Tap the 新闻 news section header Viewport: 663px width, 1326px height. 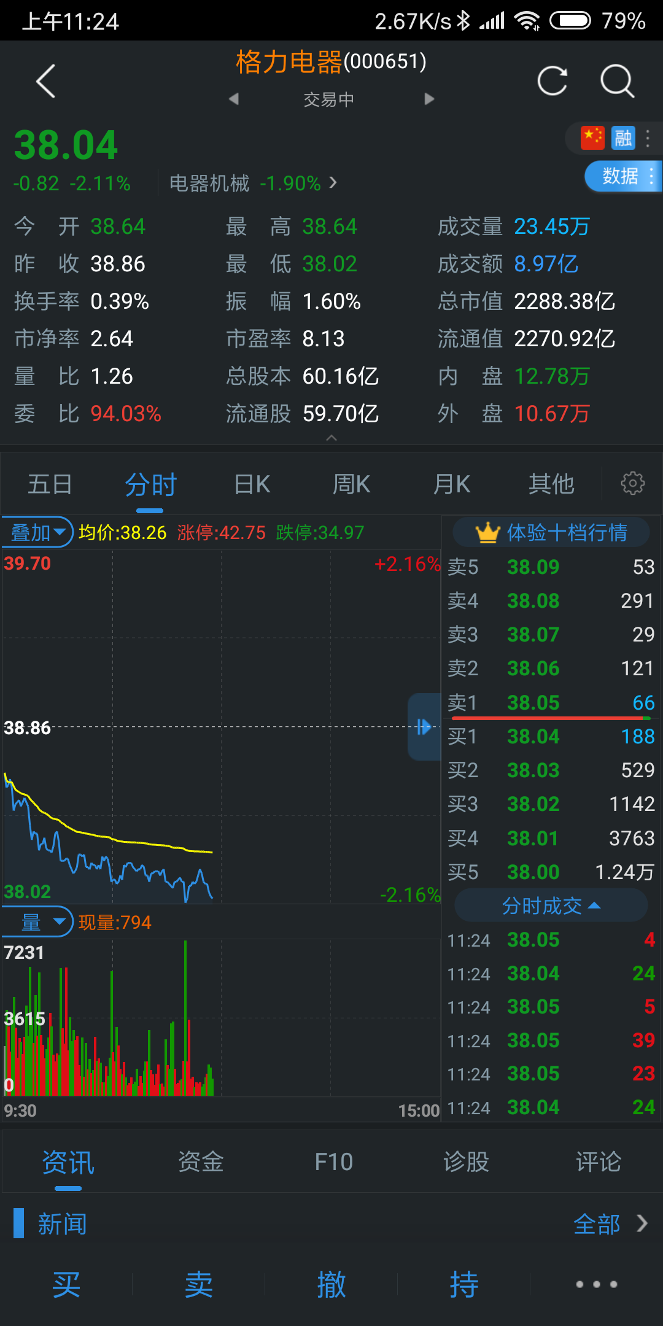[x=62, y=1223]
